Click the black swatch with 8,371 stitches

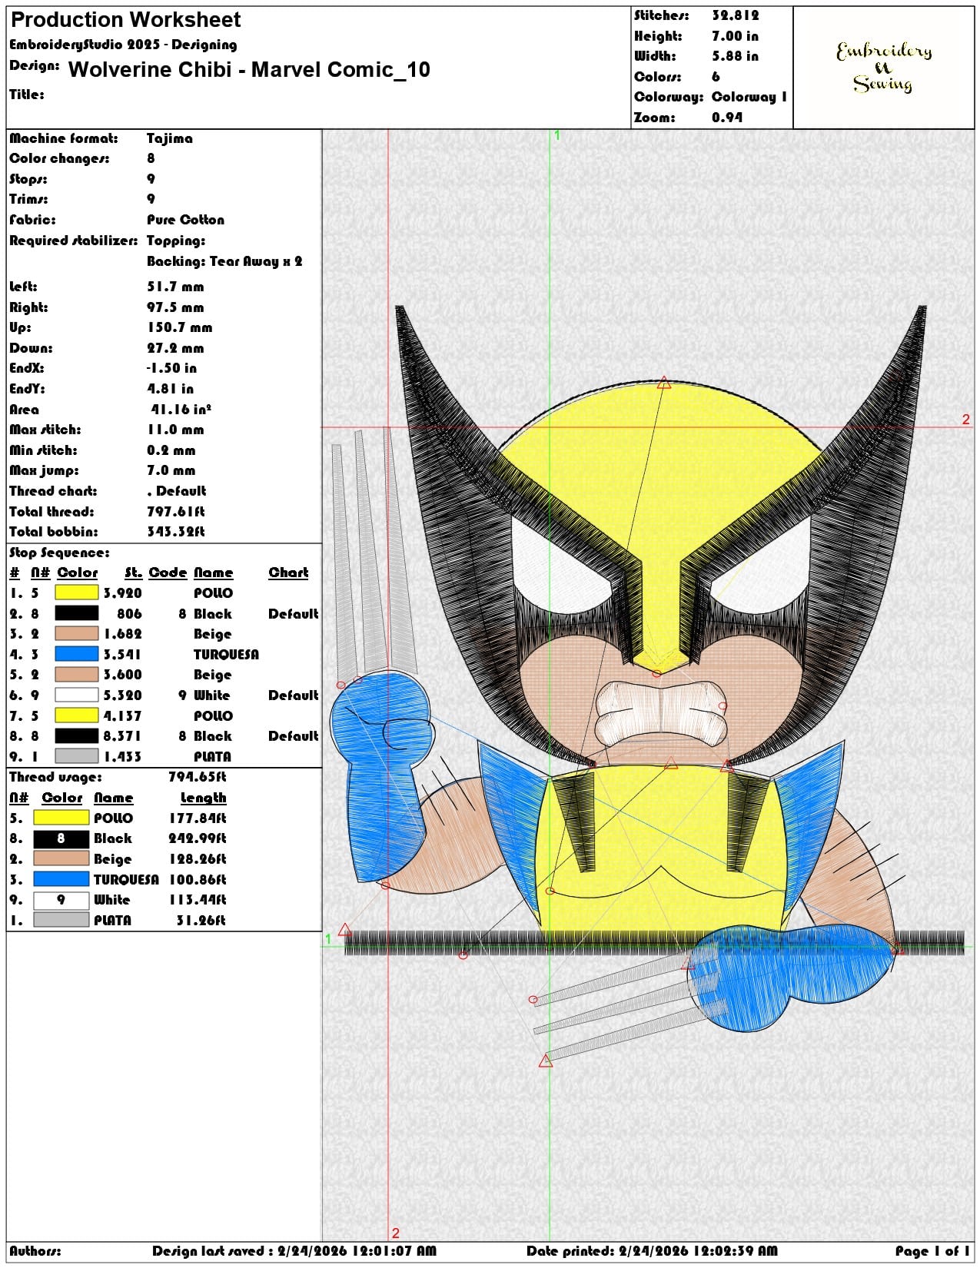pos(77,735)
